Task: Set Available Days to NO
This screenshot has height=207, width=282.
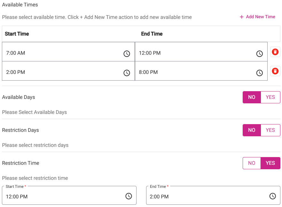Action: (252, 97)
